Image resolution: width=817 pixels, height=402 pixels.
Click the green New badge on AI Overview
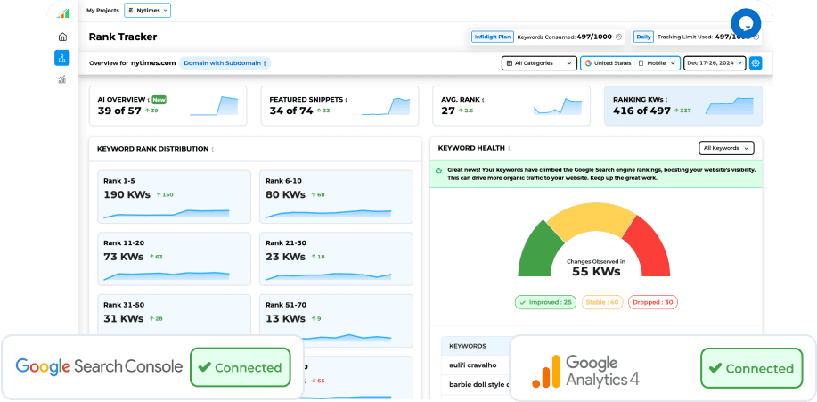pos(159,100)
